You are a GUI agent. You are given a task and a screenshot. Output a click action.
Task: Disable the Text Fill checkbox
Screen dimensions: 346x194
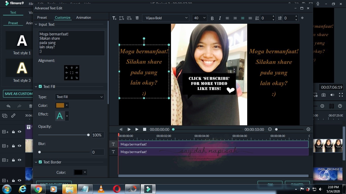pos(40,86)
